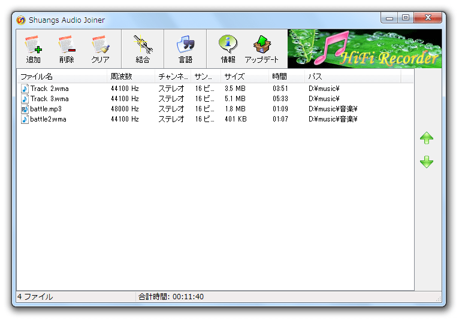This screenshot has height=319, width=459.
Task: Click battle.mp3's path D:¥music¥音楽¥
Action: coord(333,109)
